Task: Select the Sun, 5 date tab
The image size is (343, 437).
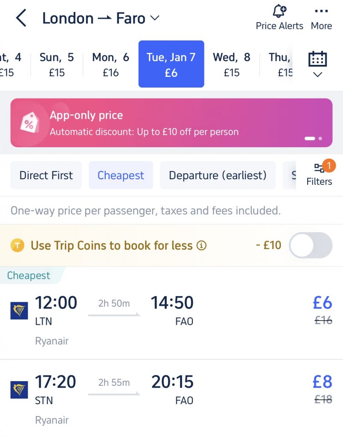Action: [57, 65]
